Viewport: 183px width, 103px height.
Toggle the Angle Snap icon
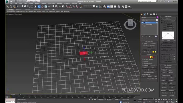tap(71, 7)
